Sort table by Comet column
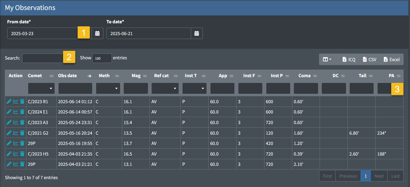Image resolution: width=410 pixels, height=187 pixels. (41, 76)
